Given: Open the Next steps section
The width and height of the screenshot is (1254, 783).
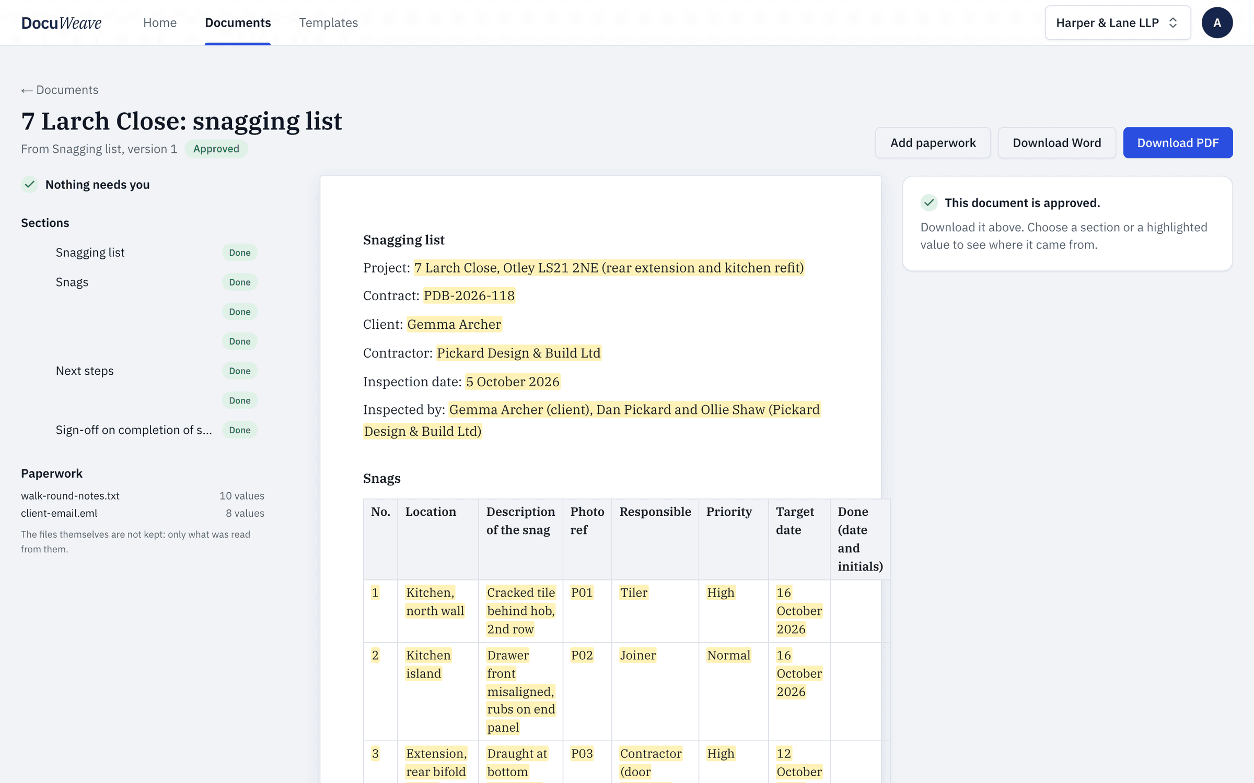Looking at the screenshot, I should click(85, 371).
